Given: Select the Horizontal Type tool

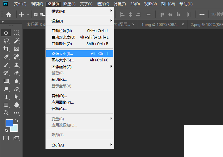Looking at the screenshot, I should coord(6,97).
